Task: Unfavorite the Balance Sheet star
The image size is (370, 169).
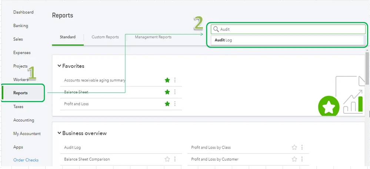Action: pos(167,92)
